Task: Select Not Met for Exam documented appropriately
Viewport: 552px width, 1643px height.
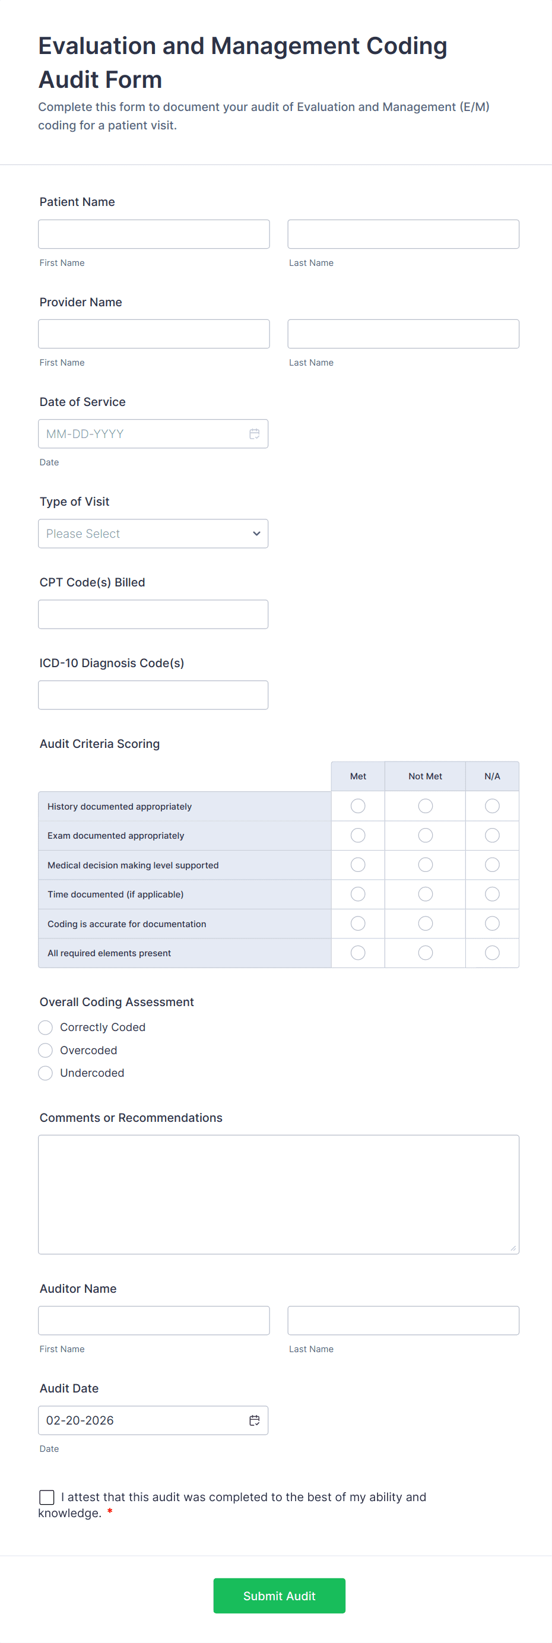Action: tap(425, 836)
